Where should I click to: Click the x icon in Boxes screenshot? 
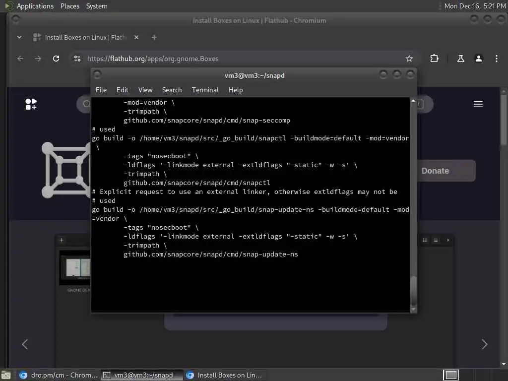[448, 240]
